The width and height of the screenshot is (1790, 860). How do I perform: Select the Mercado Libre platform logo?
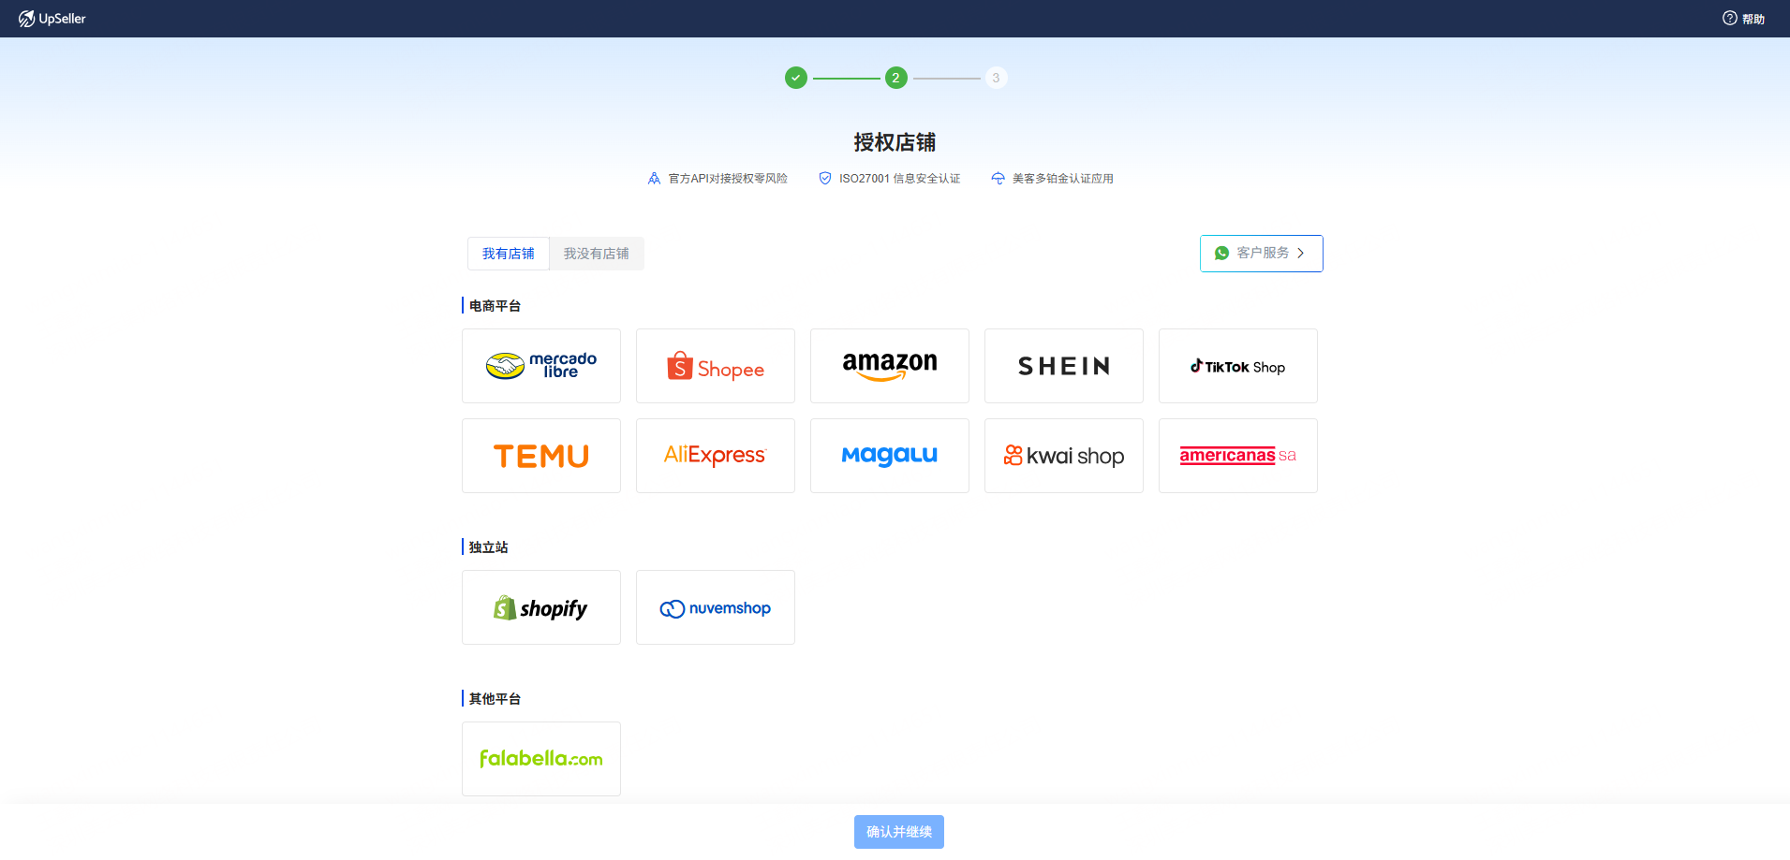(x=541, y=366)
